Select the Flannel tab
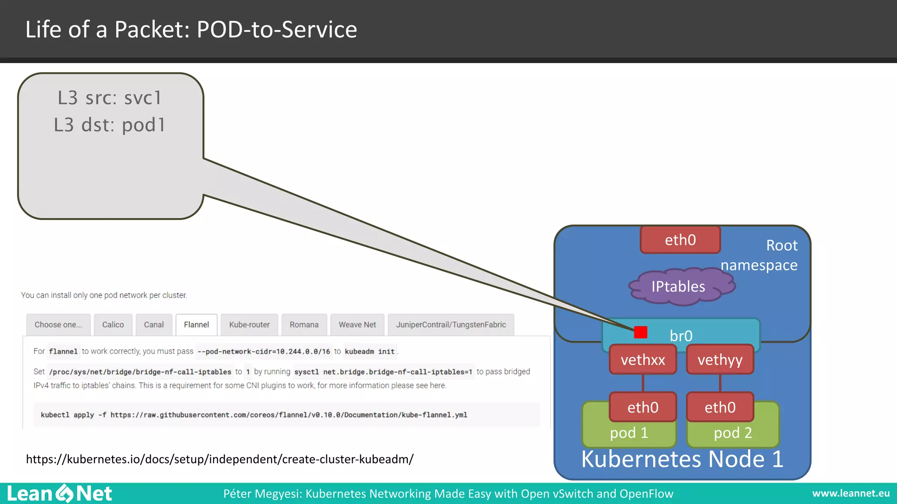Image resolution: width=897 pixels, height=504 pixels. pos(196,325)
